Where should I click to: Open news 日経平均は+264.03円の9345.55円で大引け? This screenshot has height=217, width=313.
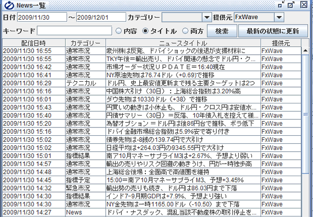tap(183, 148)
